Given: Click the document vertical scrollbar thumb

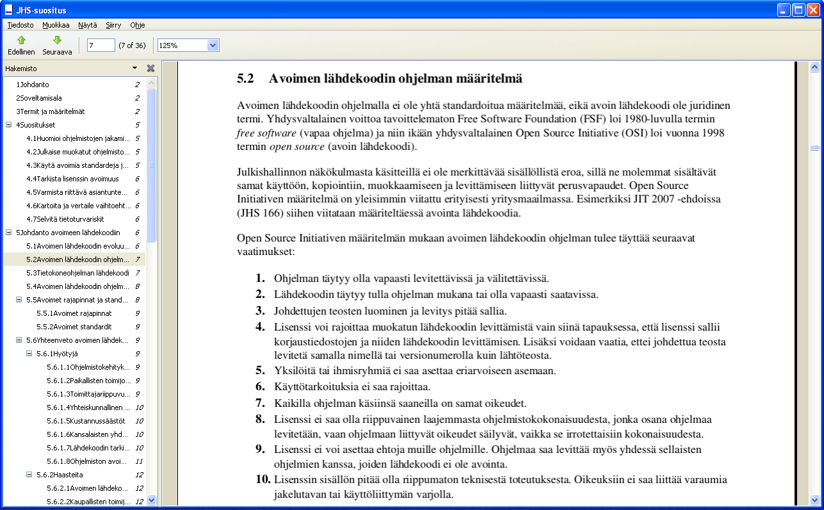Looking at the screenshot, I should tap(815, 148).
